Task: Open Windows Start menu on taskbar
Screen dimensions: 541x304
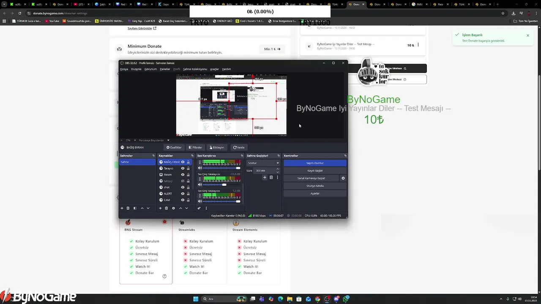Action: [196, 299]
